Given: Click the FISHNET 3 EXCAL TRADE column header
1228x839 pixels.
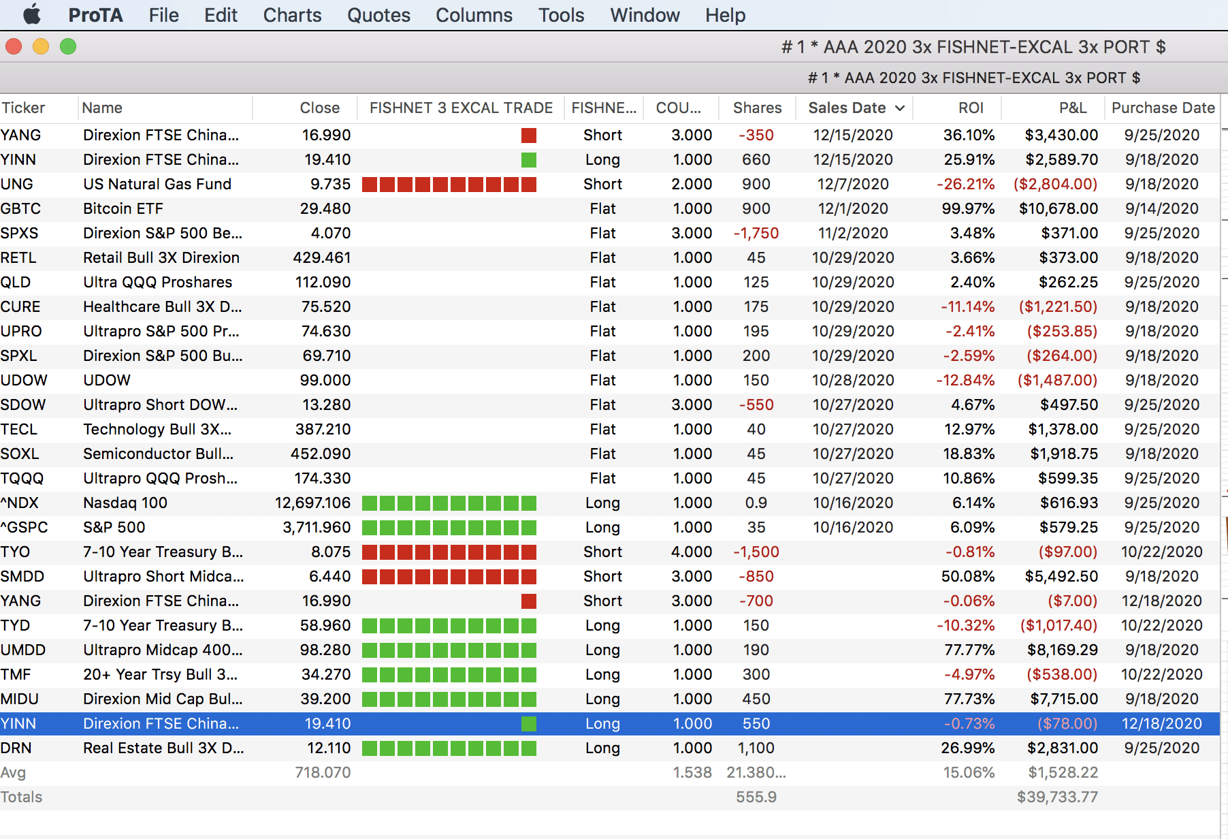Looking at the screenshot, I should 461,108.
